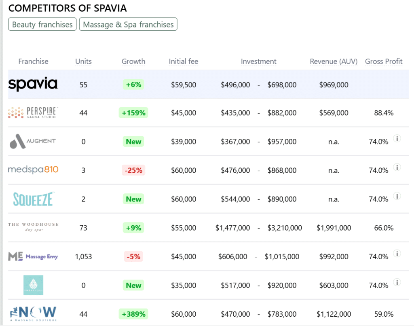414x326 pixels.
Task: Click the Revenue (AUV) column header
Action: click(x=334, y=61)
